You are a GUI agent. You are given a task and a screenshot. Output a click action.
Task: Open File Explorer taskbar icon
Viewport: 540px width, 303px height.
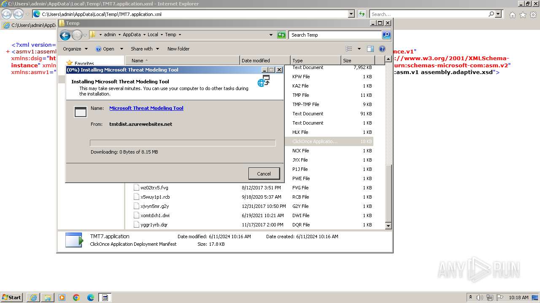pyautogui.click(x=48, y=298)
